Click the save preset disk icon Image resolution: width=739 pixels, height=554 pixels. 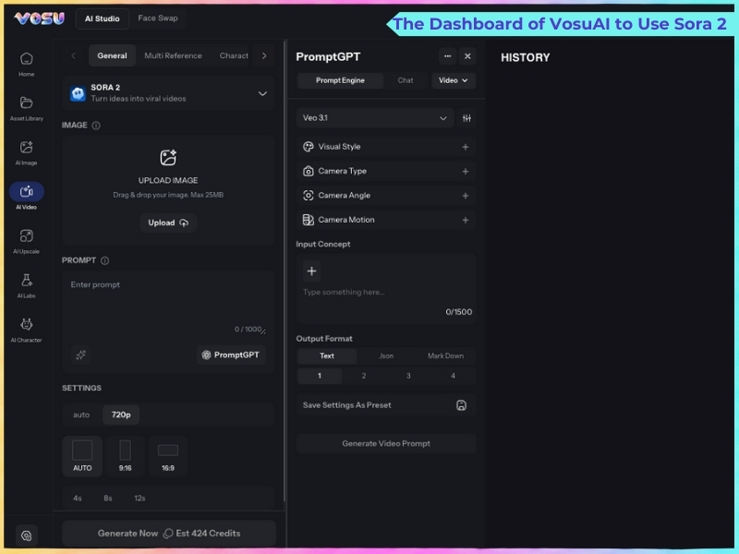point(462,405)
